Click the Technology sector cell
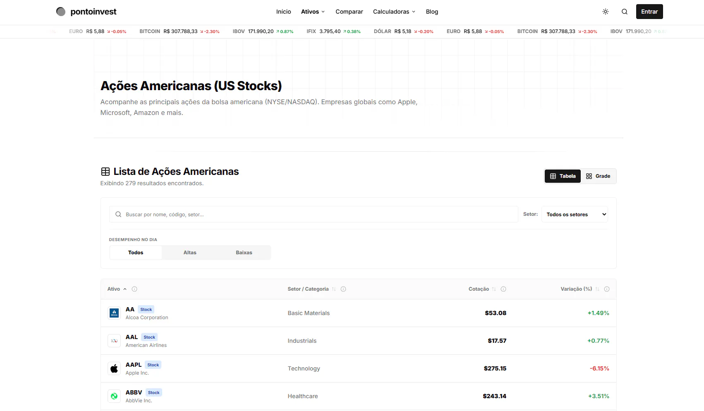Image resolution: width=704 pixels, height=411 pixels. pyautogui.click(x=304, y=368)
